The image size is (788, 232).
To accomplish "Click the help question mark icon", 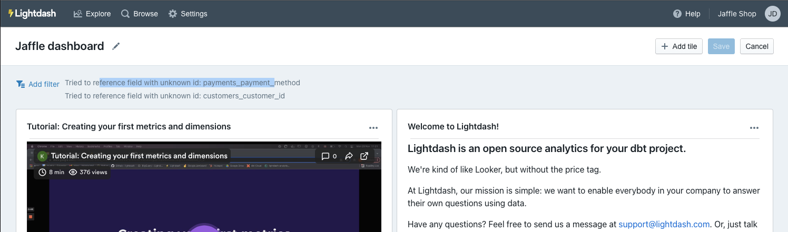I will click(677, 14).
